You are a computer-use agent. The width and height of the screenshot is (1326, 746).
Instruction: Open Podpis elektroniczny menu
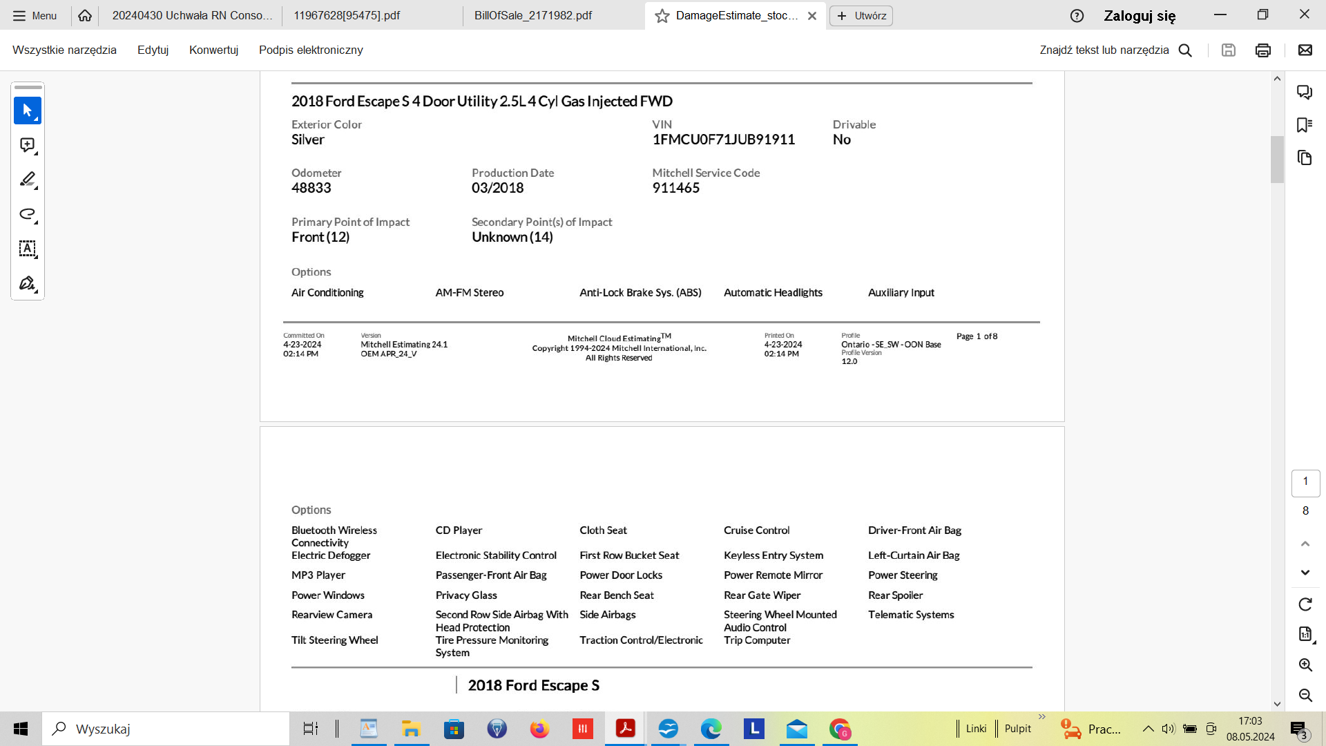point(311,50)
